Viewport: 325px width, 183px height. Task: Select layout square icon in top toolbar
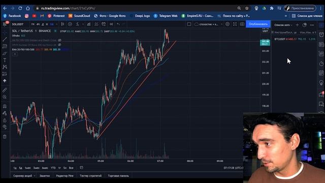(189, 24)
